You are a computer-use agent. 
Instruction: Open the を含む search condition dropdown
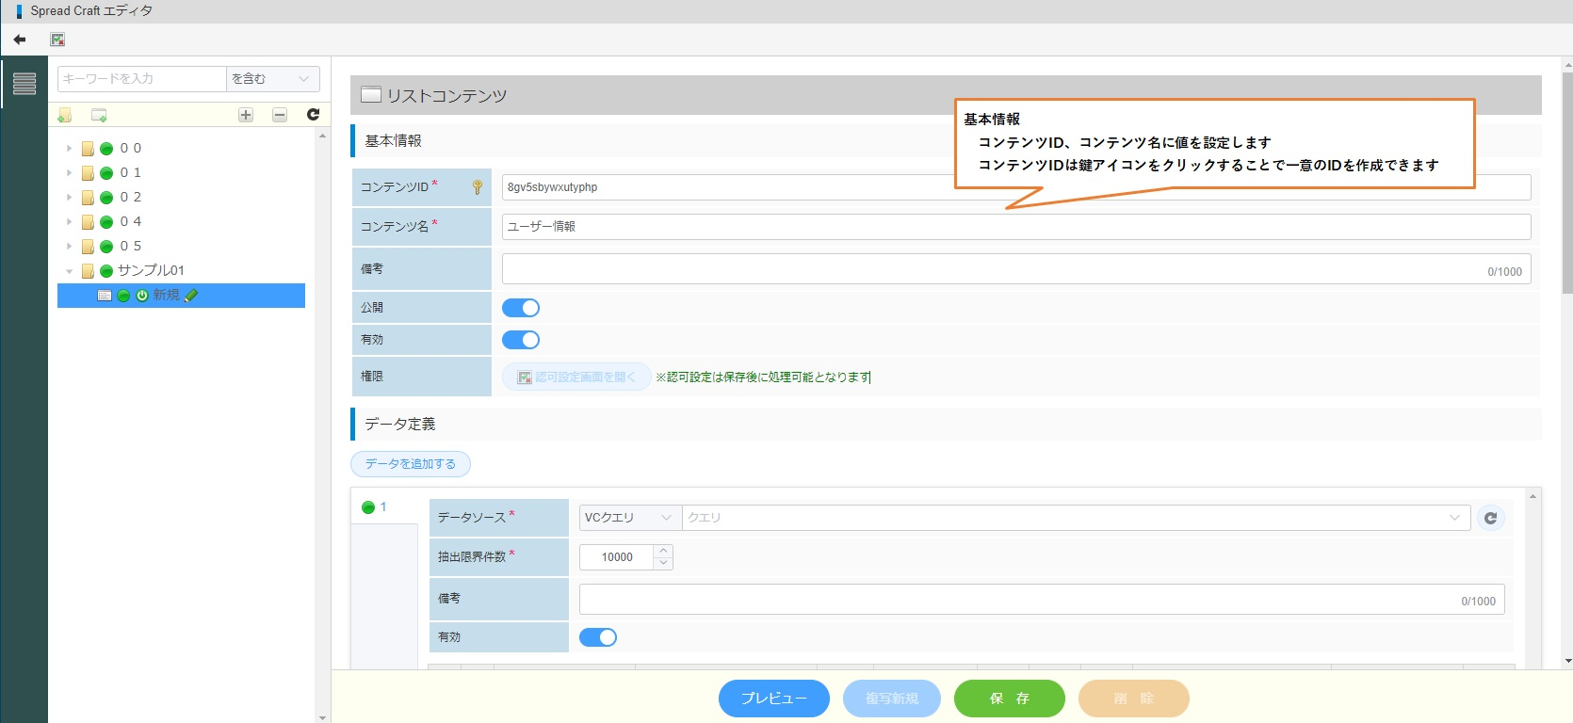(x=271, y=79)
